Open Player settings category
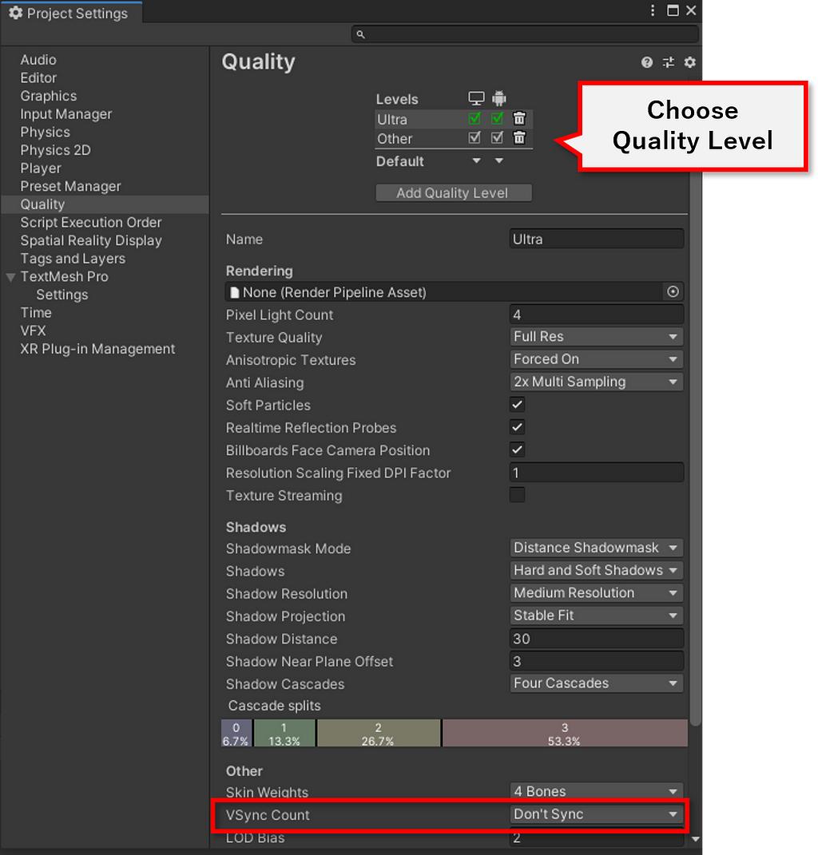This screenshot has height=855, width=818. click(x=41, y=168)
